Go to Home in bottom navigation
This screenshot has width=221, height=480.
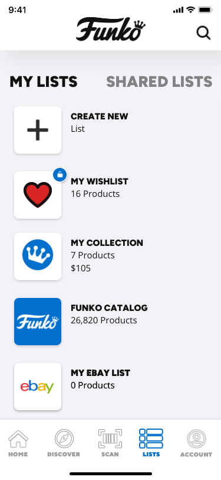click(18, 443)
